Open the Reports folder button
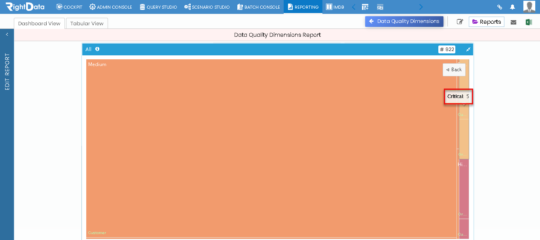Viewport: 540px width, 240px height. pos(487,22)
